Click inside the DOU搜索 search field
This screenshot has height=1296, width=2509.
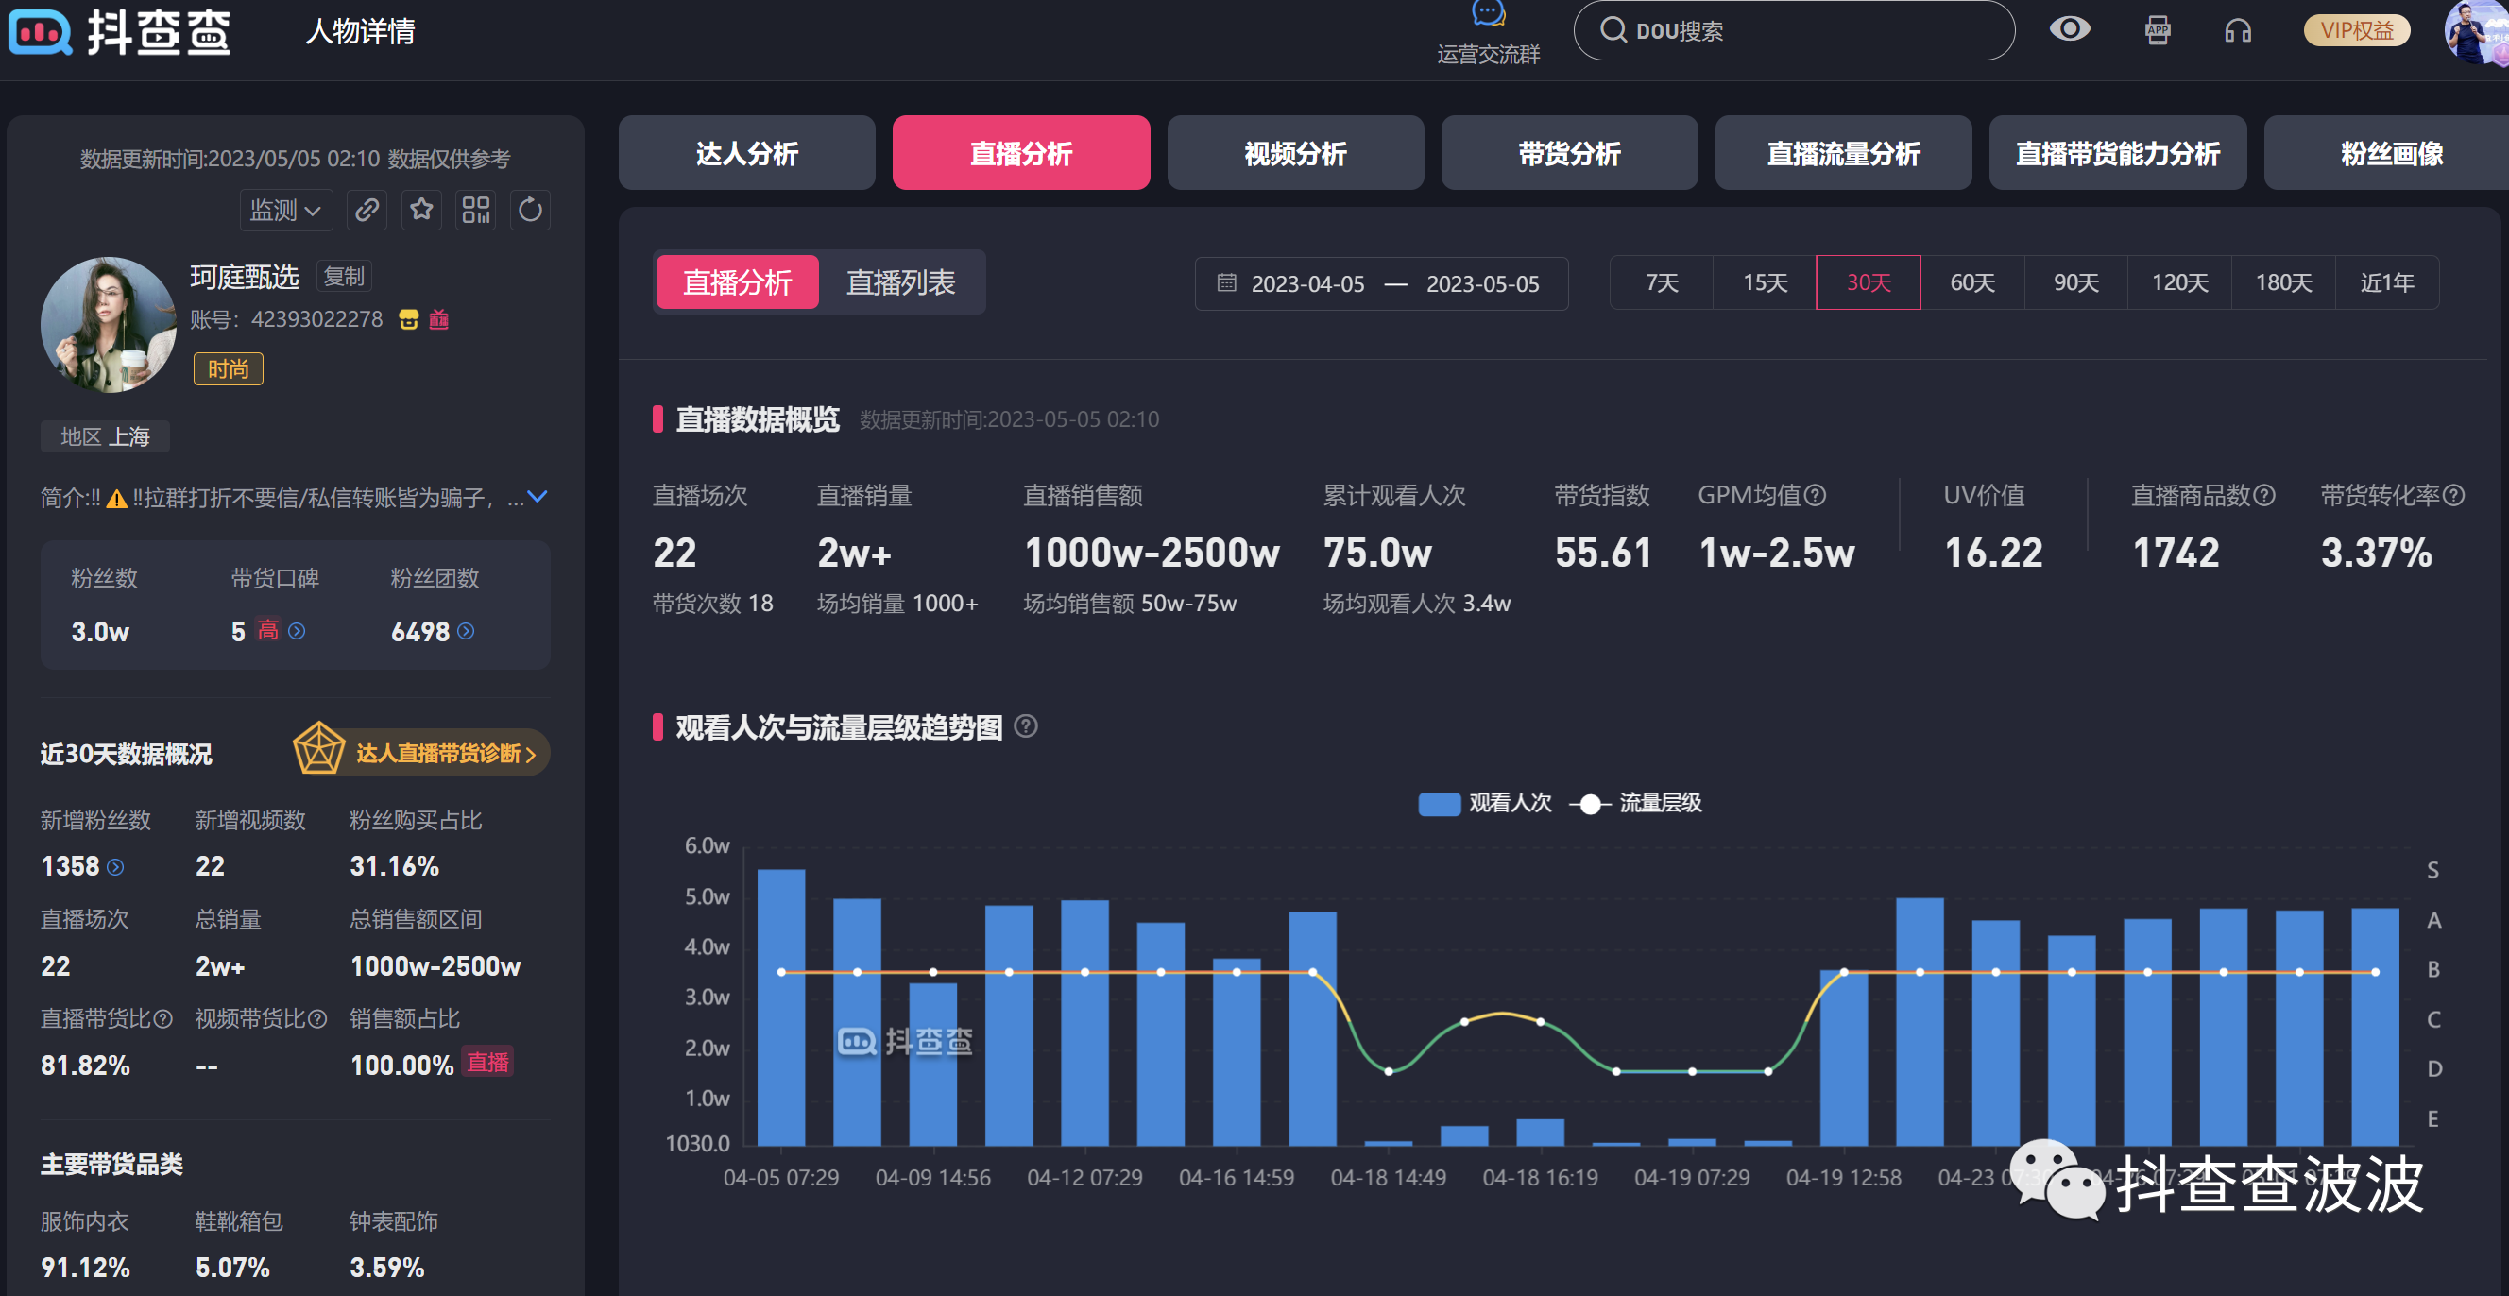[x=1792, y=30]
